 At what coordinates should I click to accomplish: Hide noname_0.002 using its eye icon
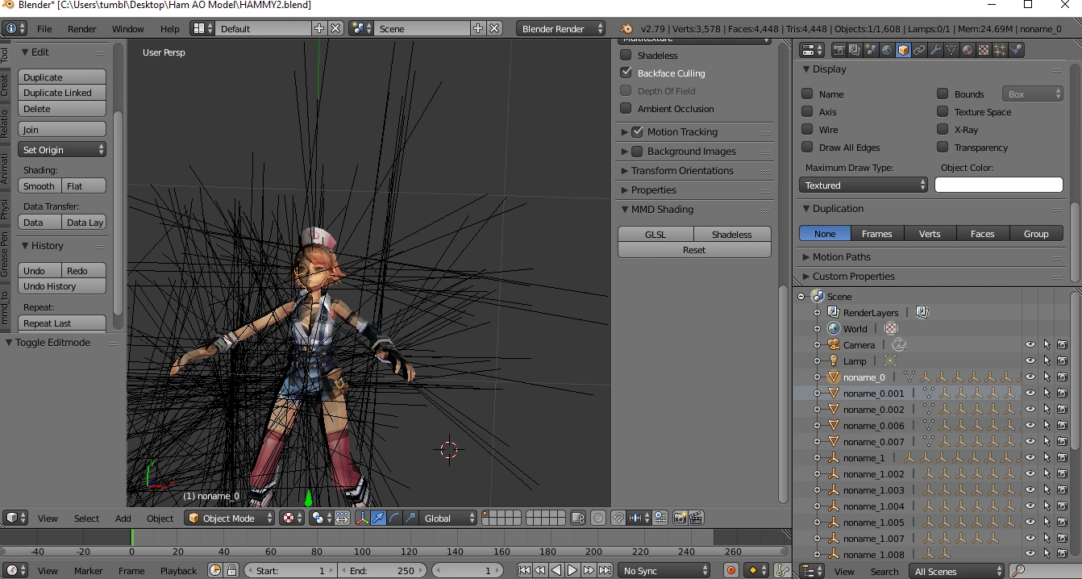[x=1030, y=410]
